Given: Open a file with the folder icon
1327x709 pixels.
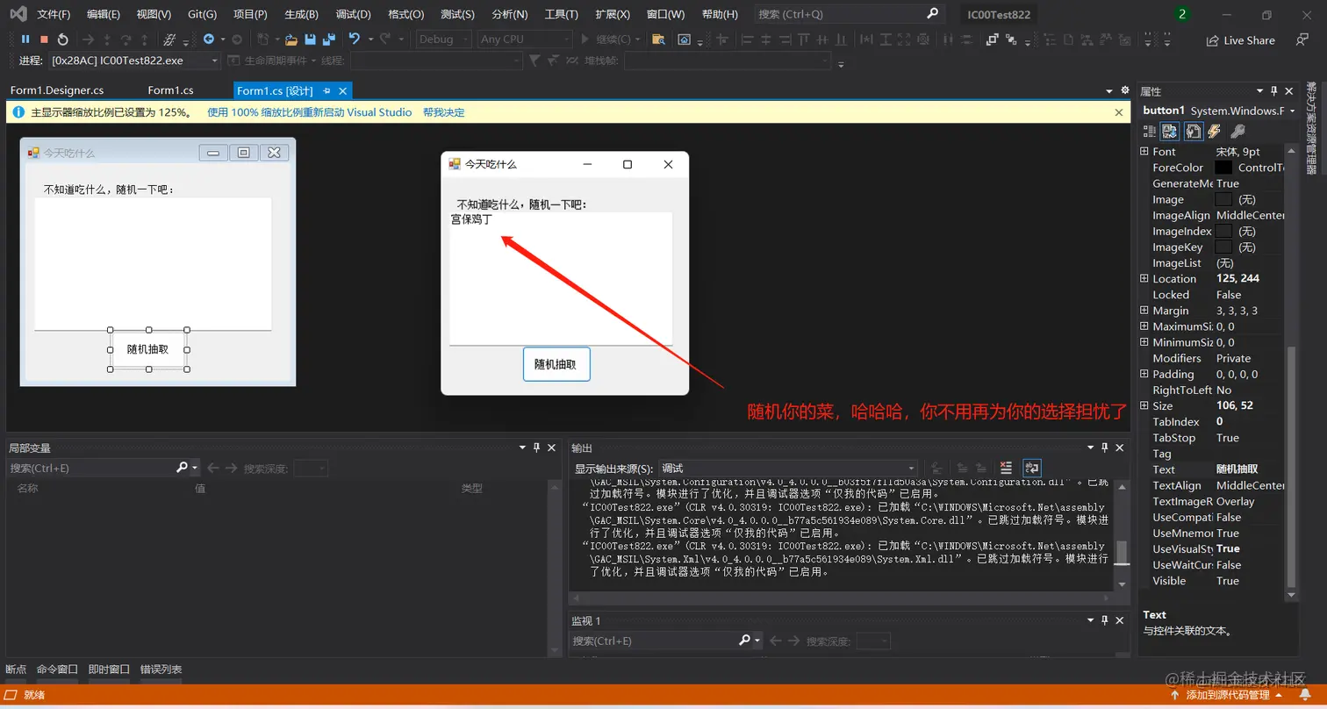Looking at the screenshot, I should [291, 39].
